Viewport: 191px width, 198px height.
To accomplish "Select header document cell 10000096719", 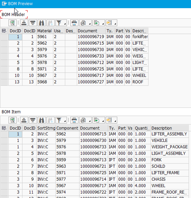I will coord(91,37).
